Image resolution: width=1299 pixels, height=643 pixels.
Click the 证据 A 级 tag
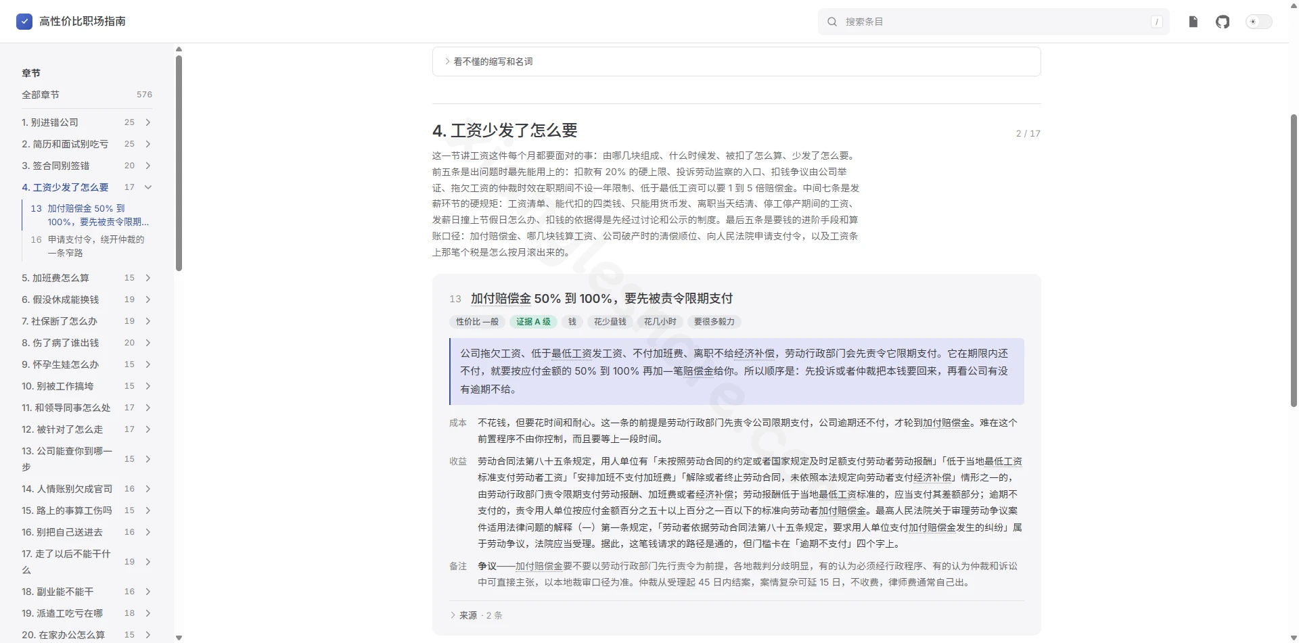tap(533, 322)
